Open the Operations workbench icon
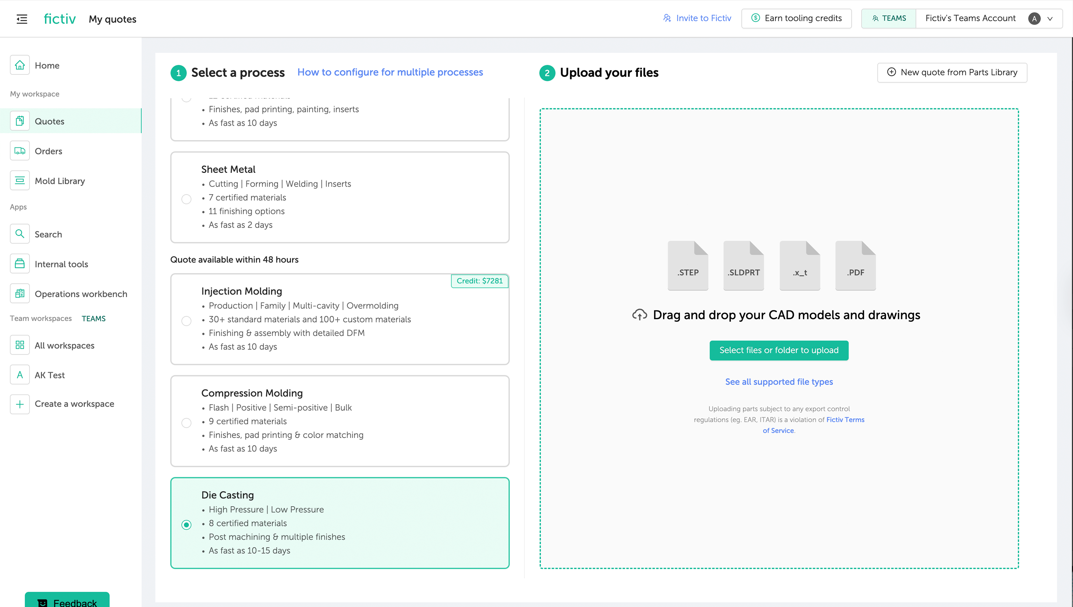 [x=20, y=294]
